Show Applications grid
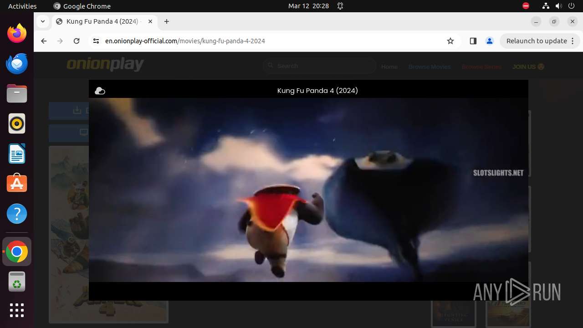Viewport: 583px width, 328px height. [17, 310]
